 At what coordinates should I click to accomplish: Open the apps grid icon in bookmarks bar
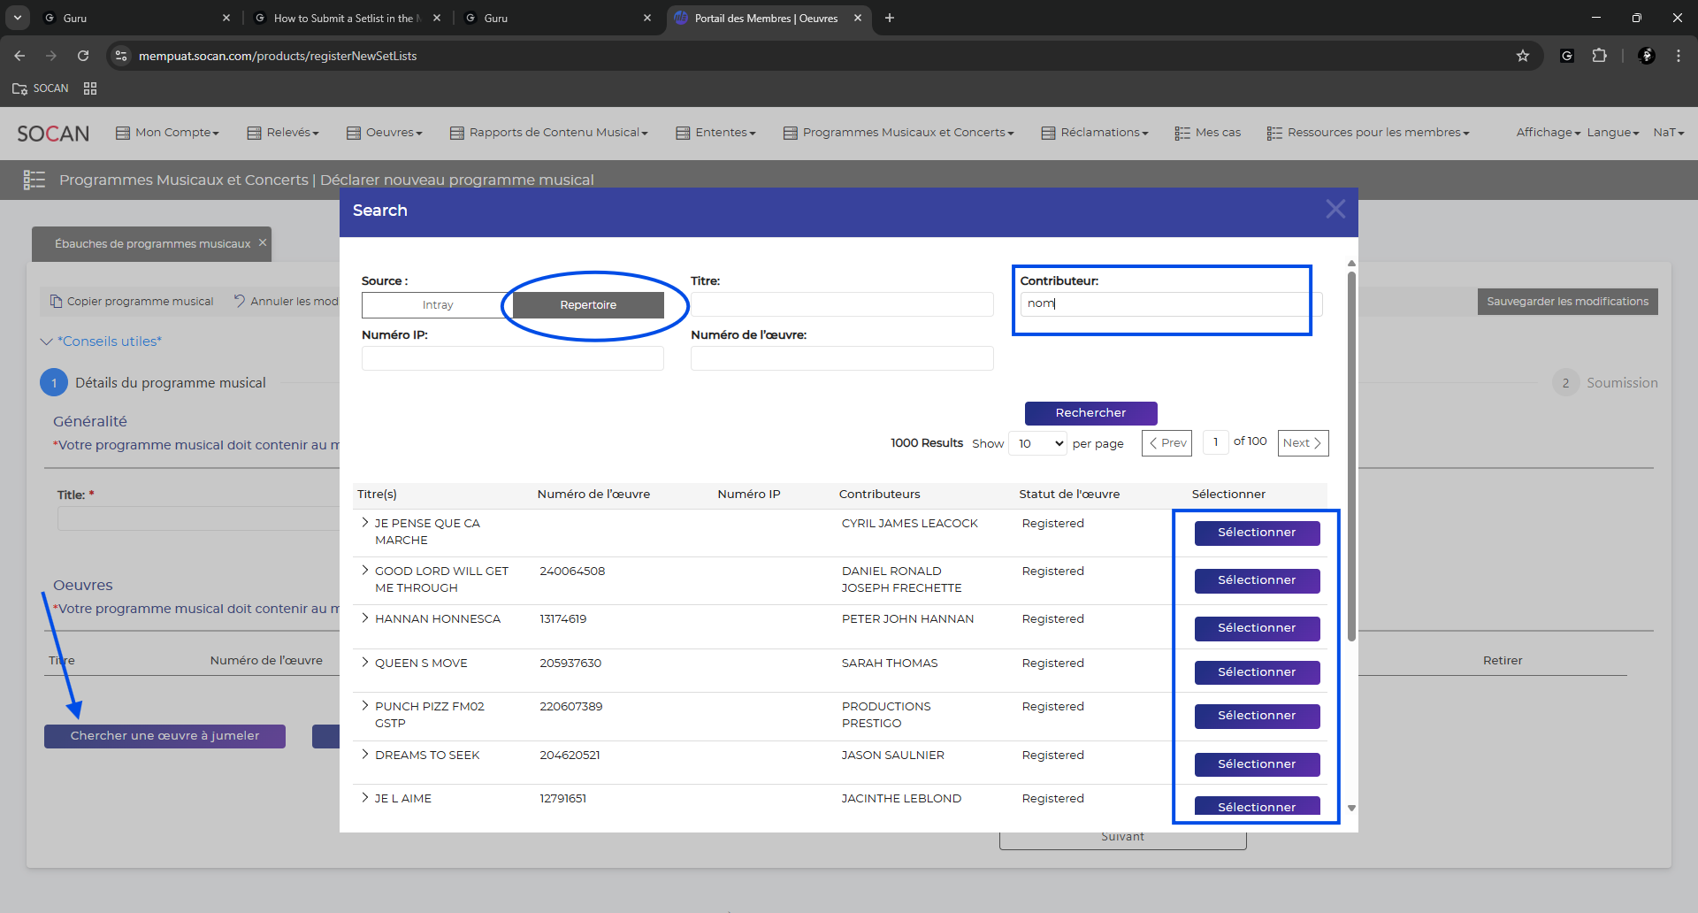point(90,88)
